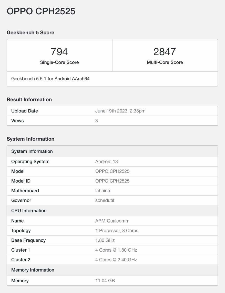Click the OPPO CPH2525 page title
This screenshot has width=225, height=293.
(x=41, y=11)
